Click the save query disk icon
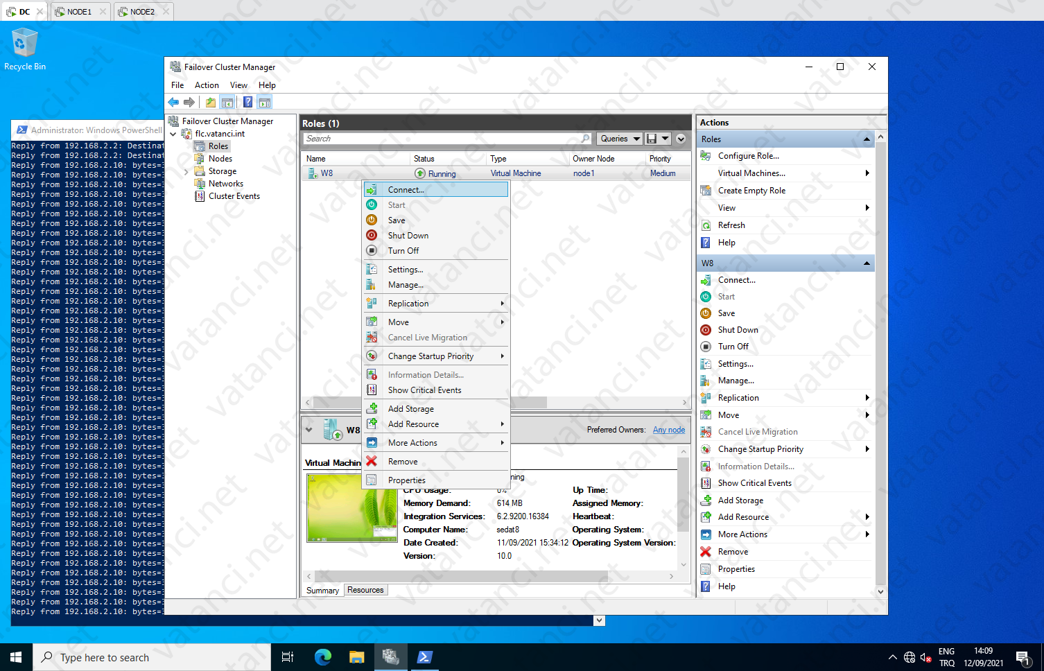 tap(652, 139)
